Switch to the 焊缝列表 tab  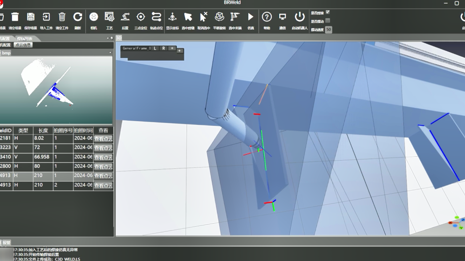(25, 38)
